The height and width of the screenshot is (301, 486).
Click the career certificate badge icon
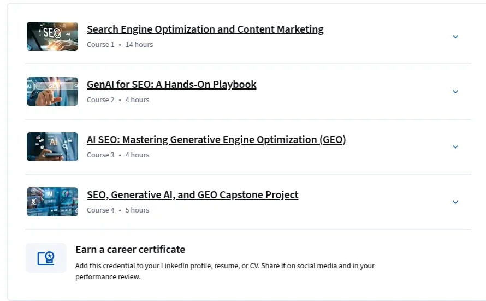[46, 258]
